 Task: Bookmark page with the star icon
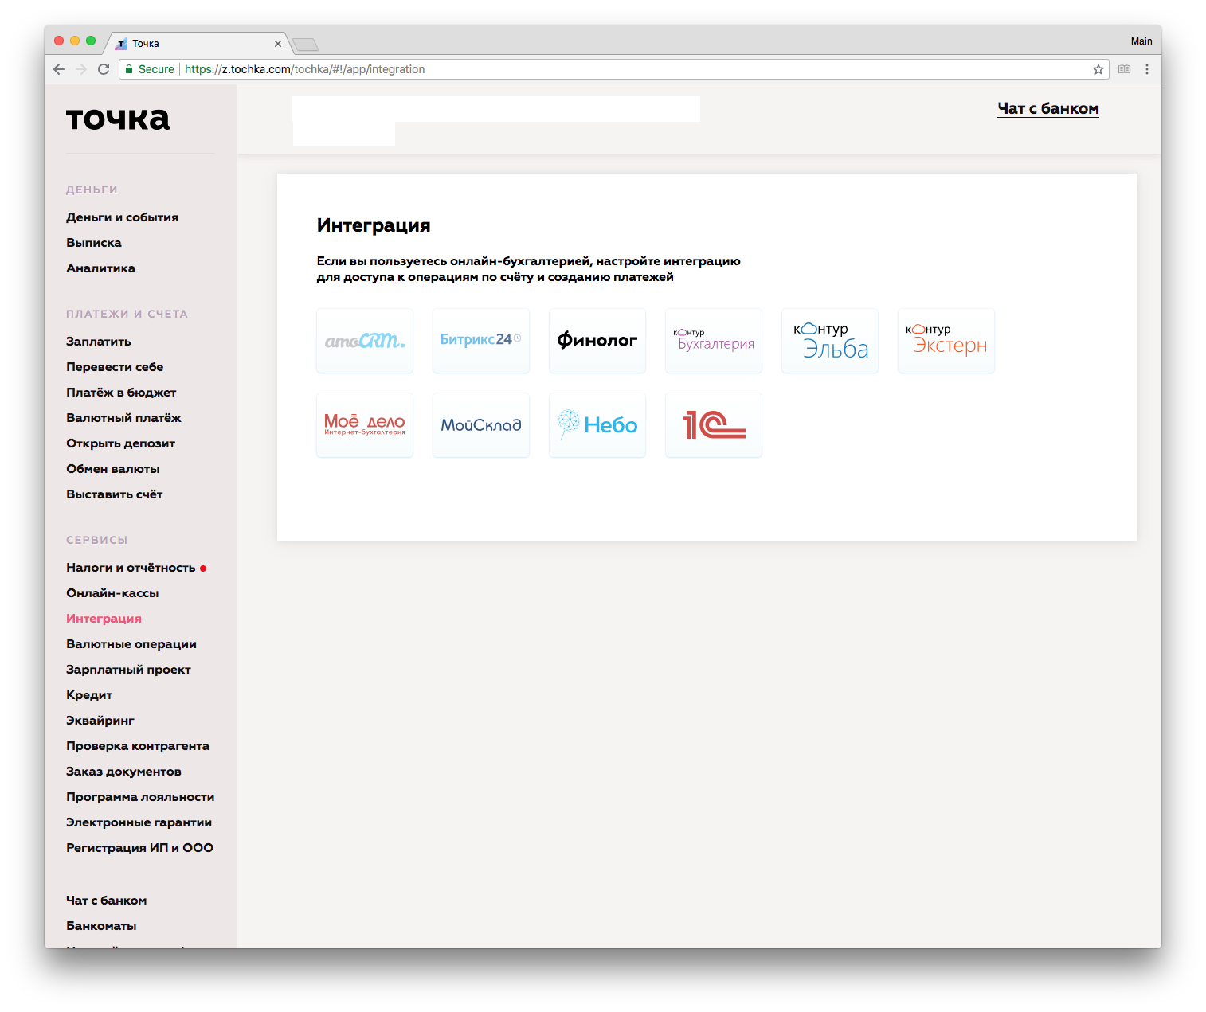1098,69
